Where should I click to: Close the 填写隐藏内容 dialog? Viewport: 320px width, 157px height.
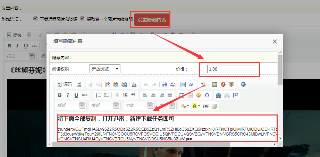(x=275, y=41)
